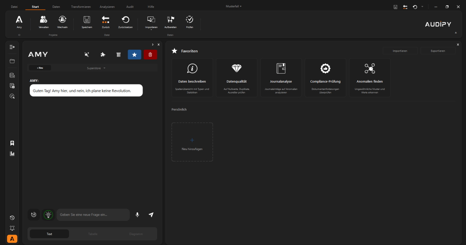Viewport: 466px width, 245px height.
Task: Toggle the green lightbulb suggestions button
Action: click(x=48, y=215)
